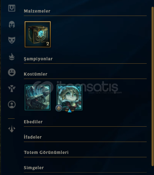Click the blue gem under the Poppy skin
This screenshot has height=175, width=154.
(x=70, y=111)
